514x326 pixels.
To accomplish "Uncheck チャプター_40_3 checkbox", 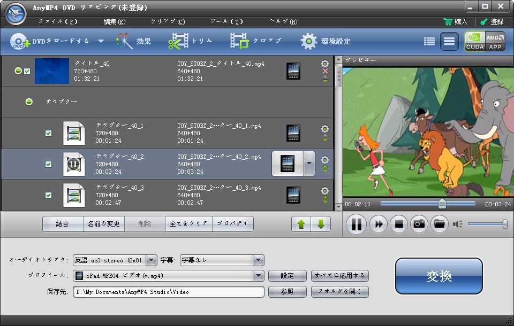I will [x=49, y=196].
